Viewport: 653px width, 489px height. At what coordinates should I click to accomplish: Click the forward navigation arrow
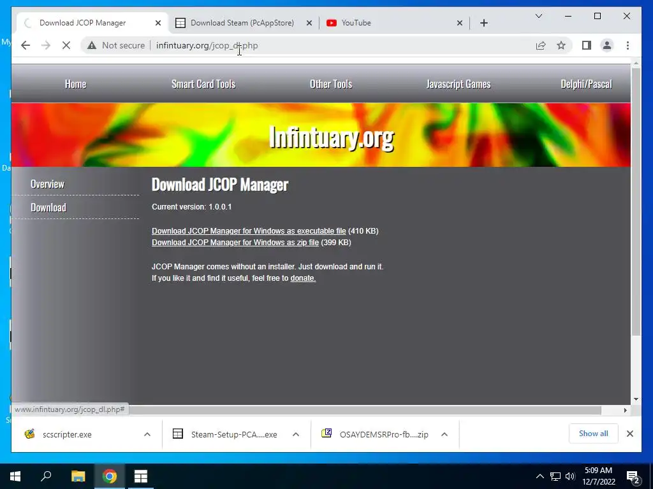pos(46,45)
